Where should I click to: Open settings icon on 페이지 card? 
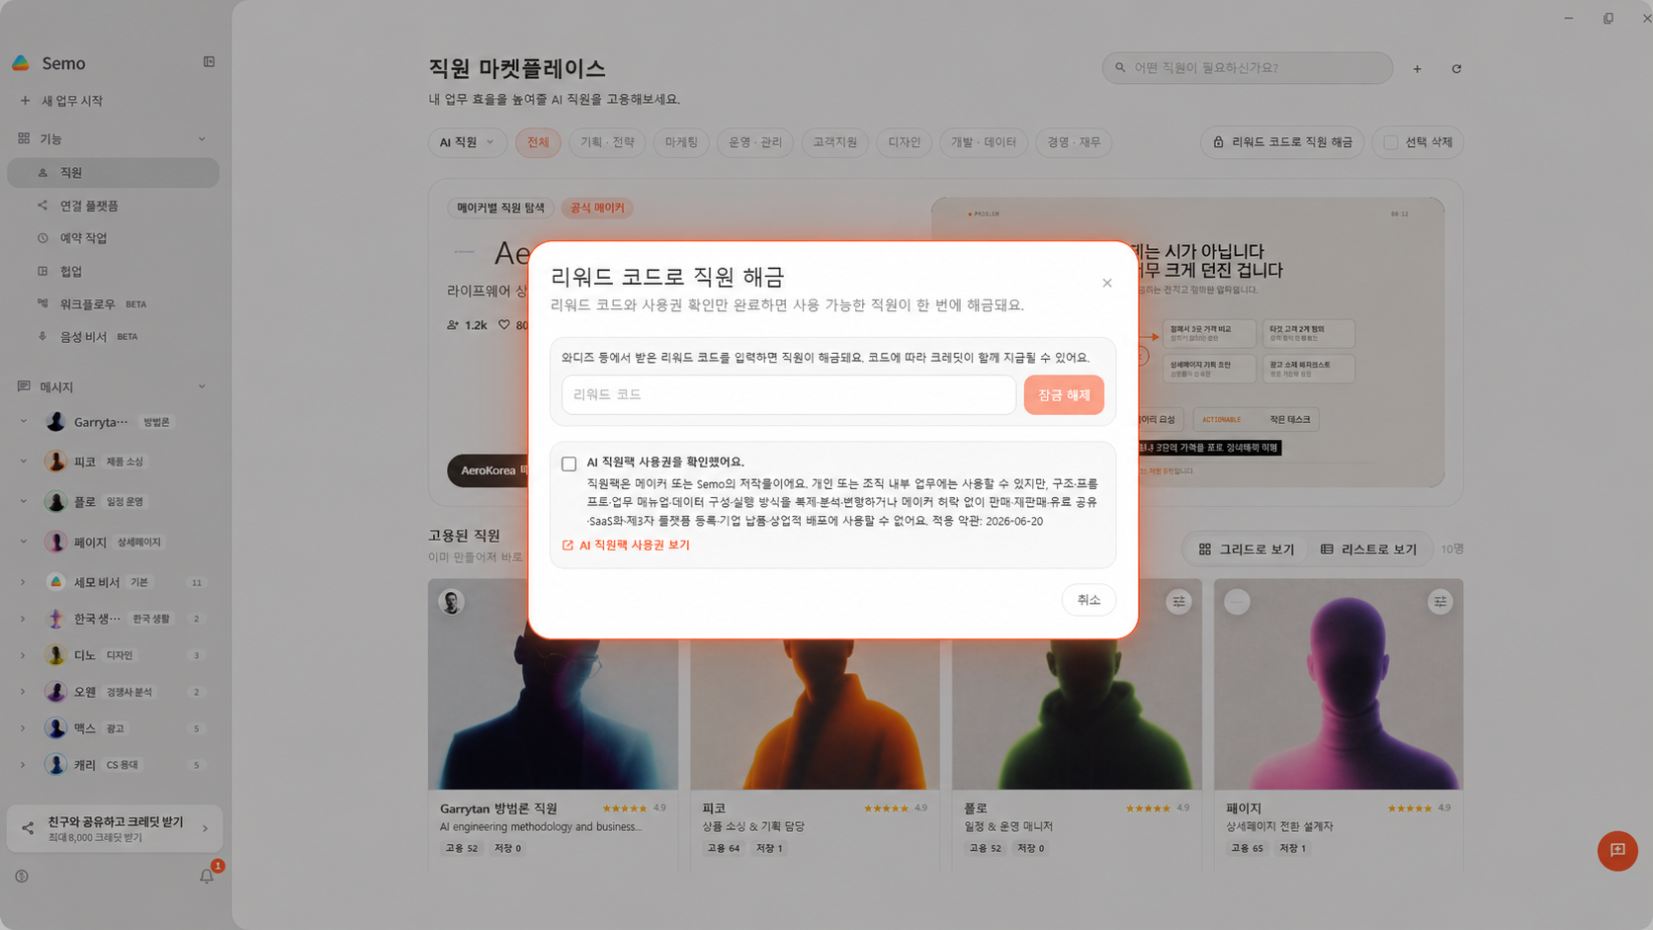1440,601
